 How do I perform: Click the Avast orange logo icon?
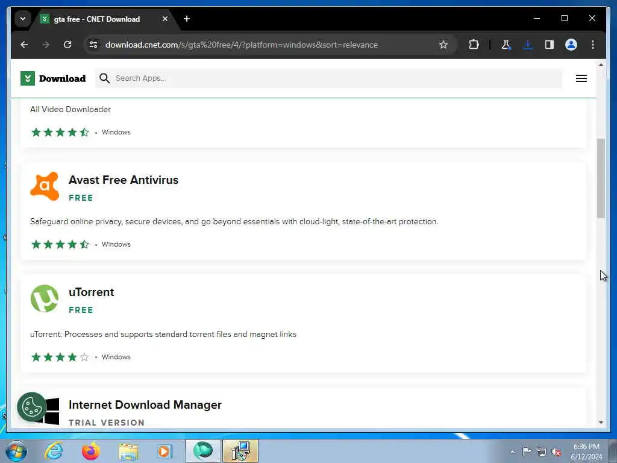(x=45, y=186)
